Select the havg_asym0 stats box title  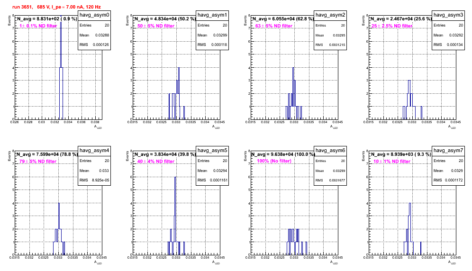click(x=94, y=15)
